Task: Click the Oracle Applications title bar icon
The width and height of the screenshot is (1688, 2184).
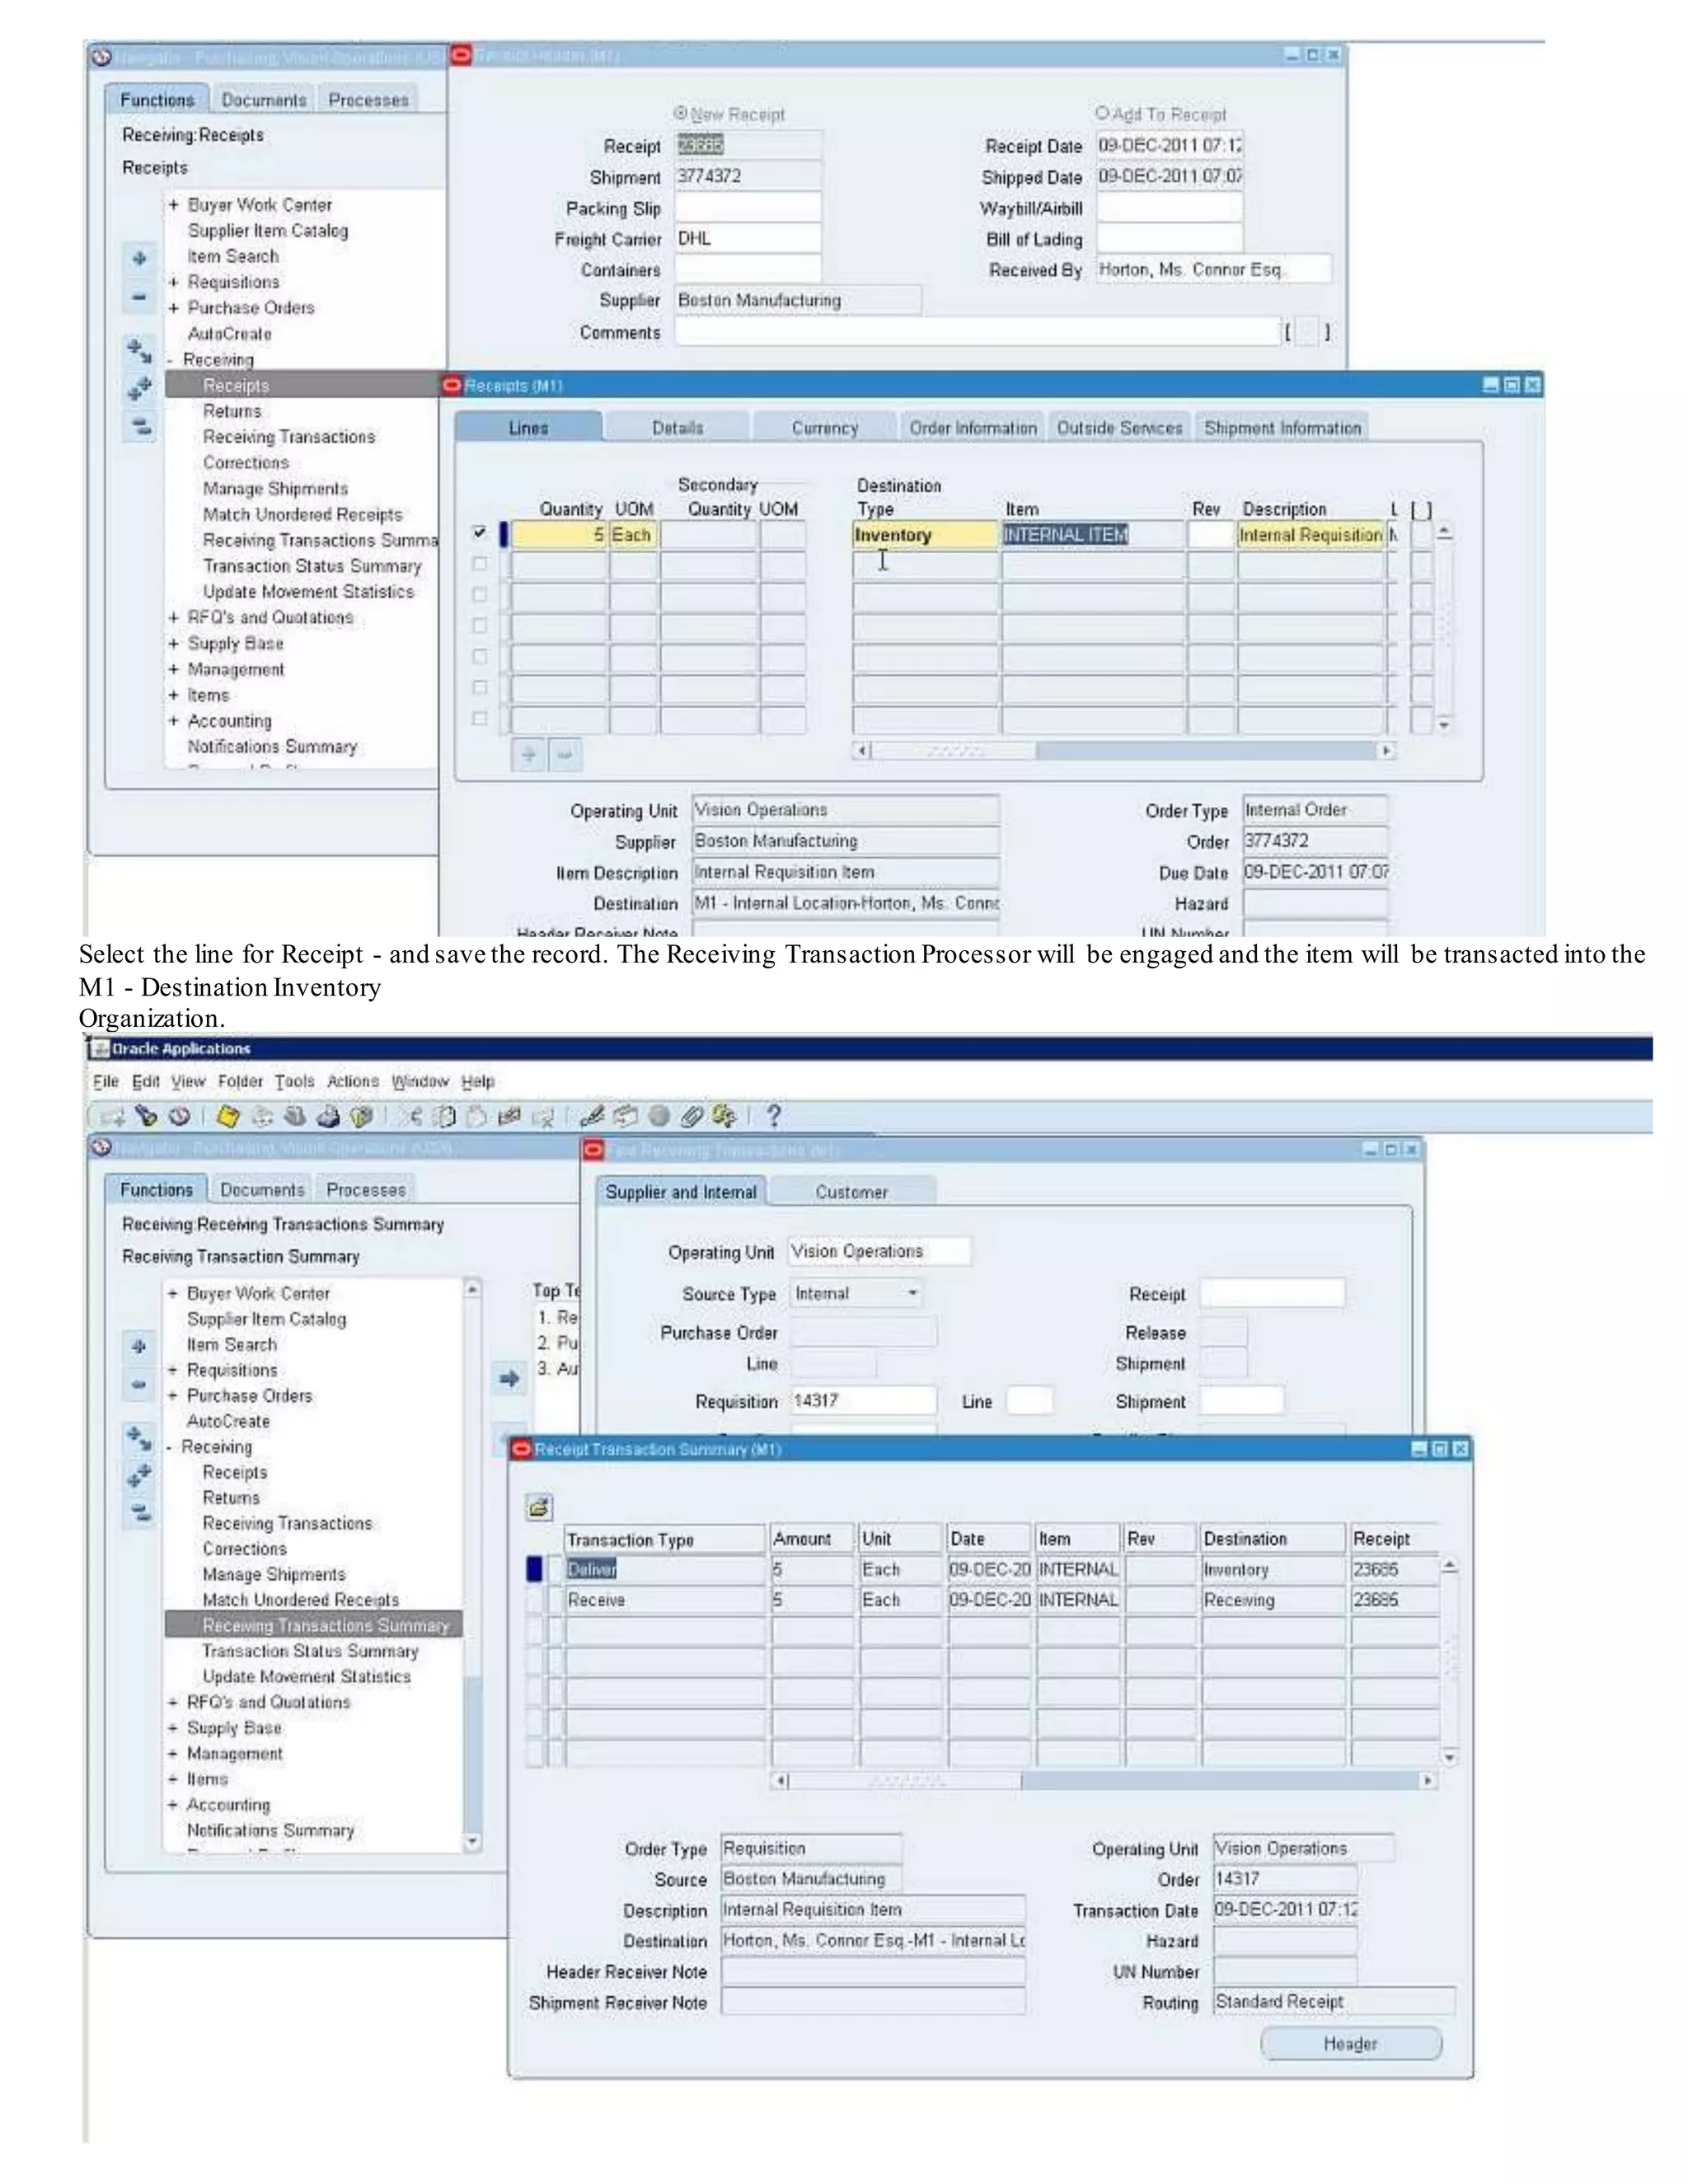Action: point(98,1048)
